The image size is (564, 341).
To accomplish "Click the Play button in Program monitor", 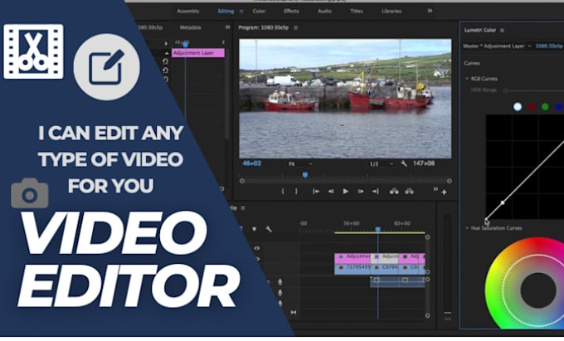I will coord(346,192).
